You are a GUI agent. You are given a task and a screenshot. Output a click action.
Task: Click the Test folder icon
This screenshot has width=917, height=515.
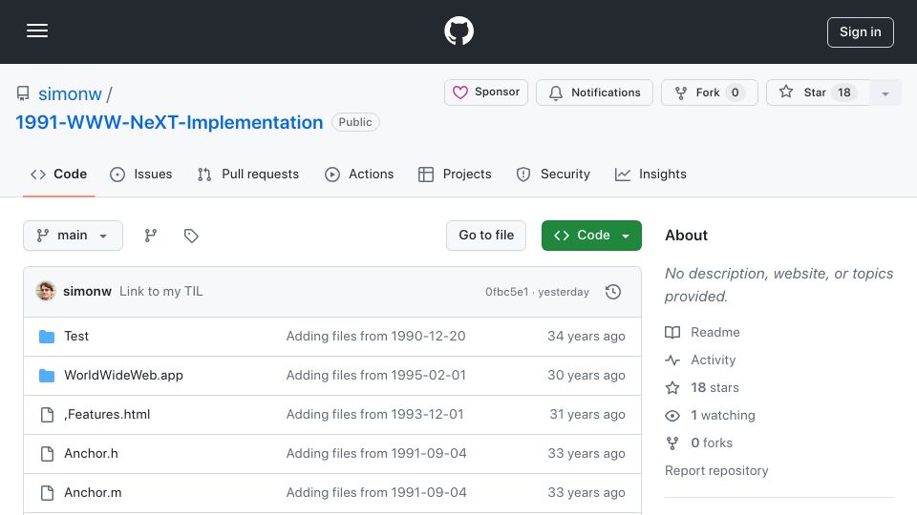click(x=47, y=337)
